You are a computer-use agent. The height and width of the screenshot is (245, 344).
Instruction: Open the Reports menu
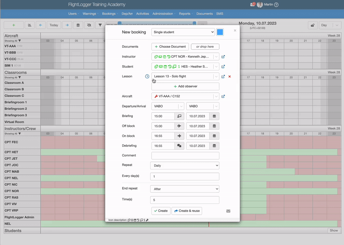tap(184, 14)
